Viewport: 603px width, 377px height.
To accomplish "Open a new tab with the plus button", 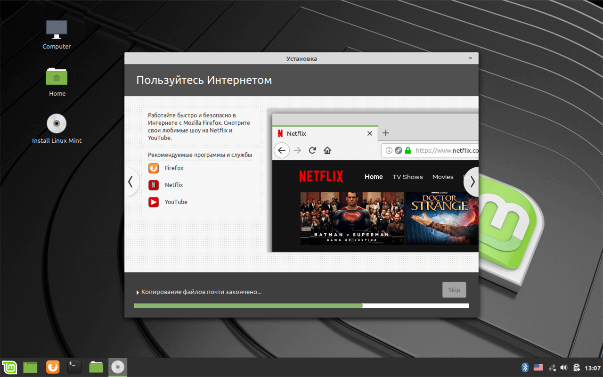I will (x=385, y=133).
